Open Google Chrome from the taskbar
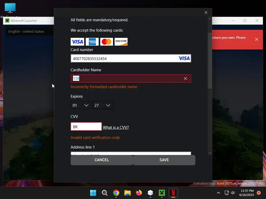The height and width of the screenshot is (199, 266). coord(116,193)
